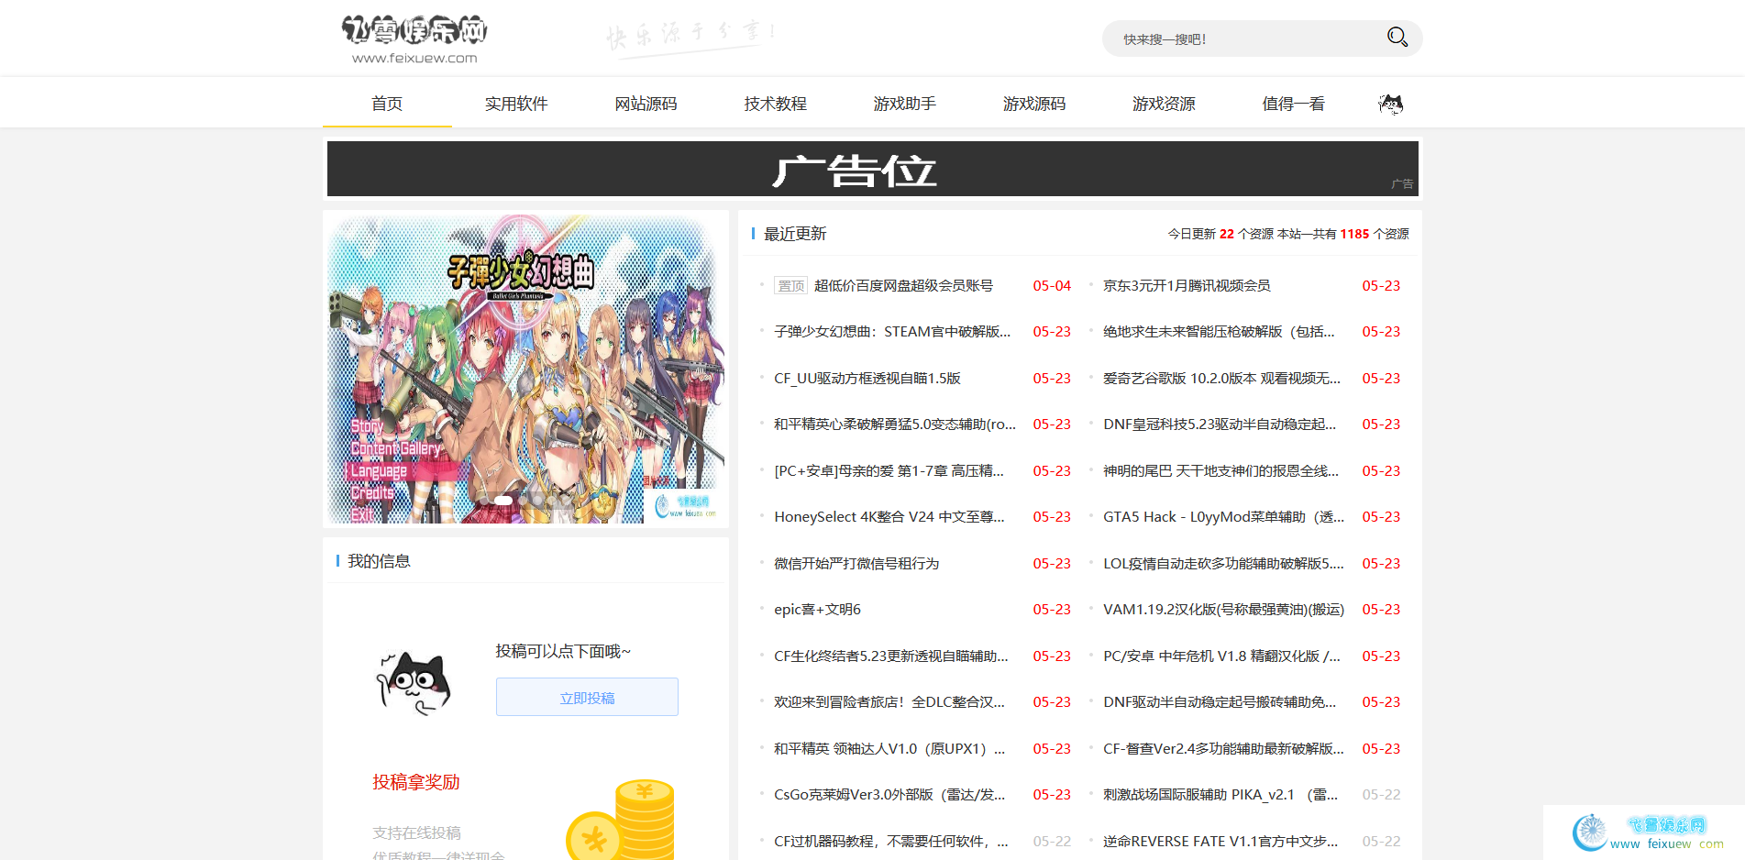The image size is (1745, 860).
Task: Open CsGo克莱姆Ver3.0外部版 post
Action: (x=889, y=794)
